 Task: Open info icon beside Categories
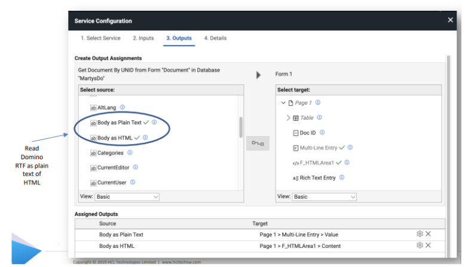[130, 153]
